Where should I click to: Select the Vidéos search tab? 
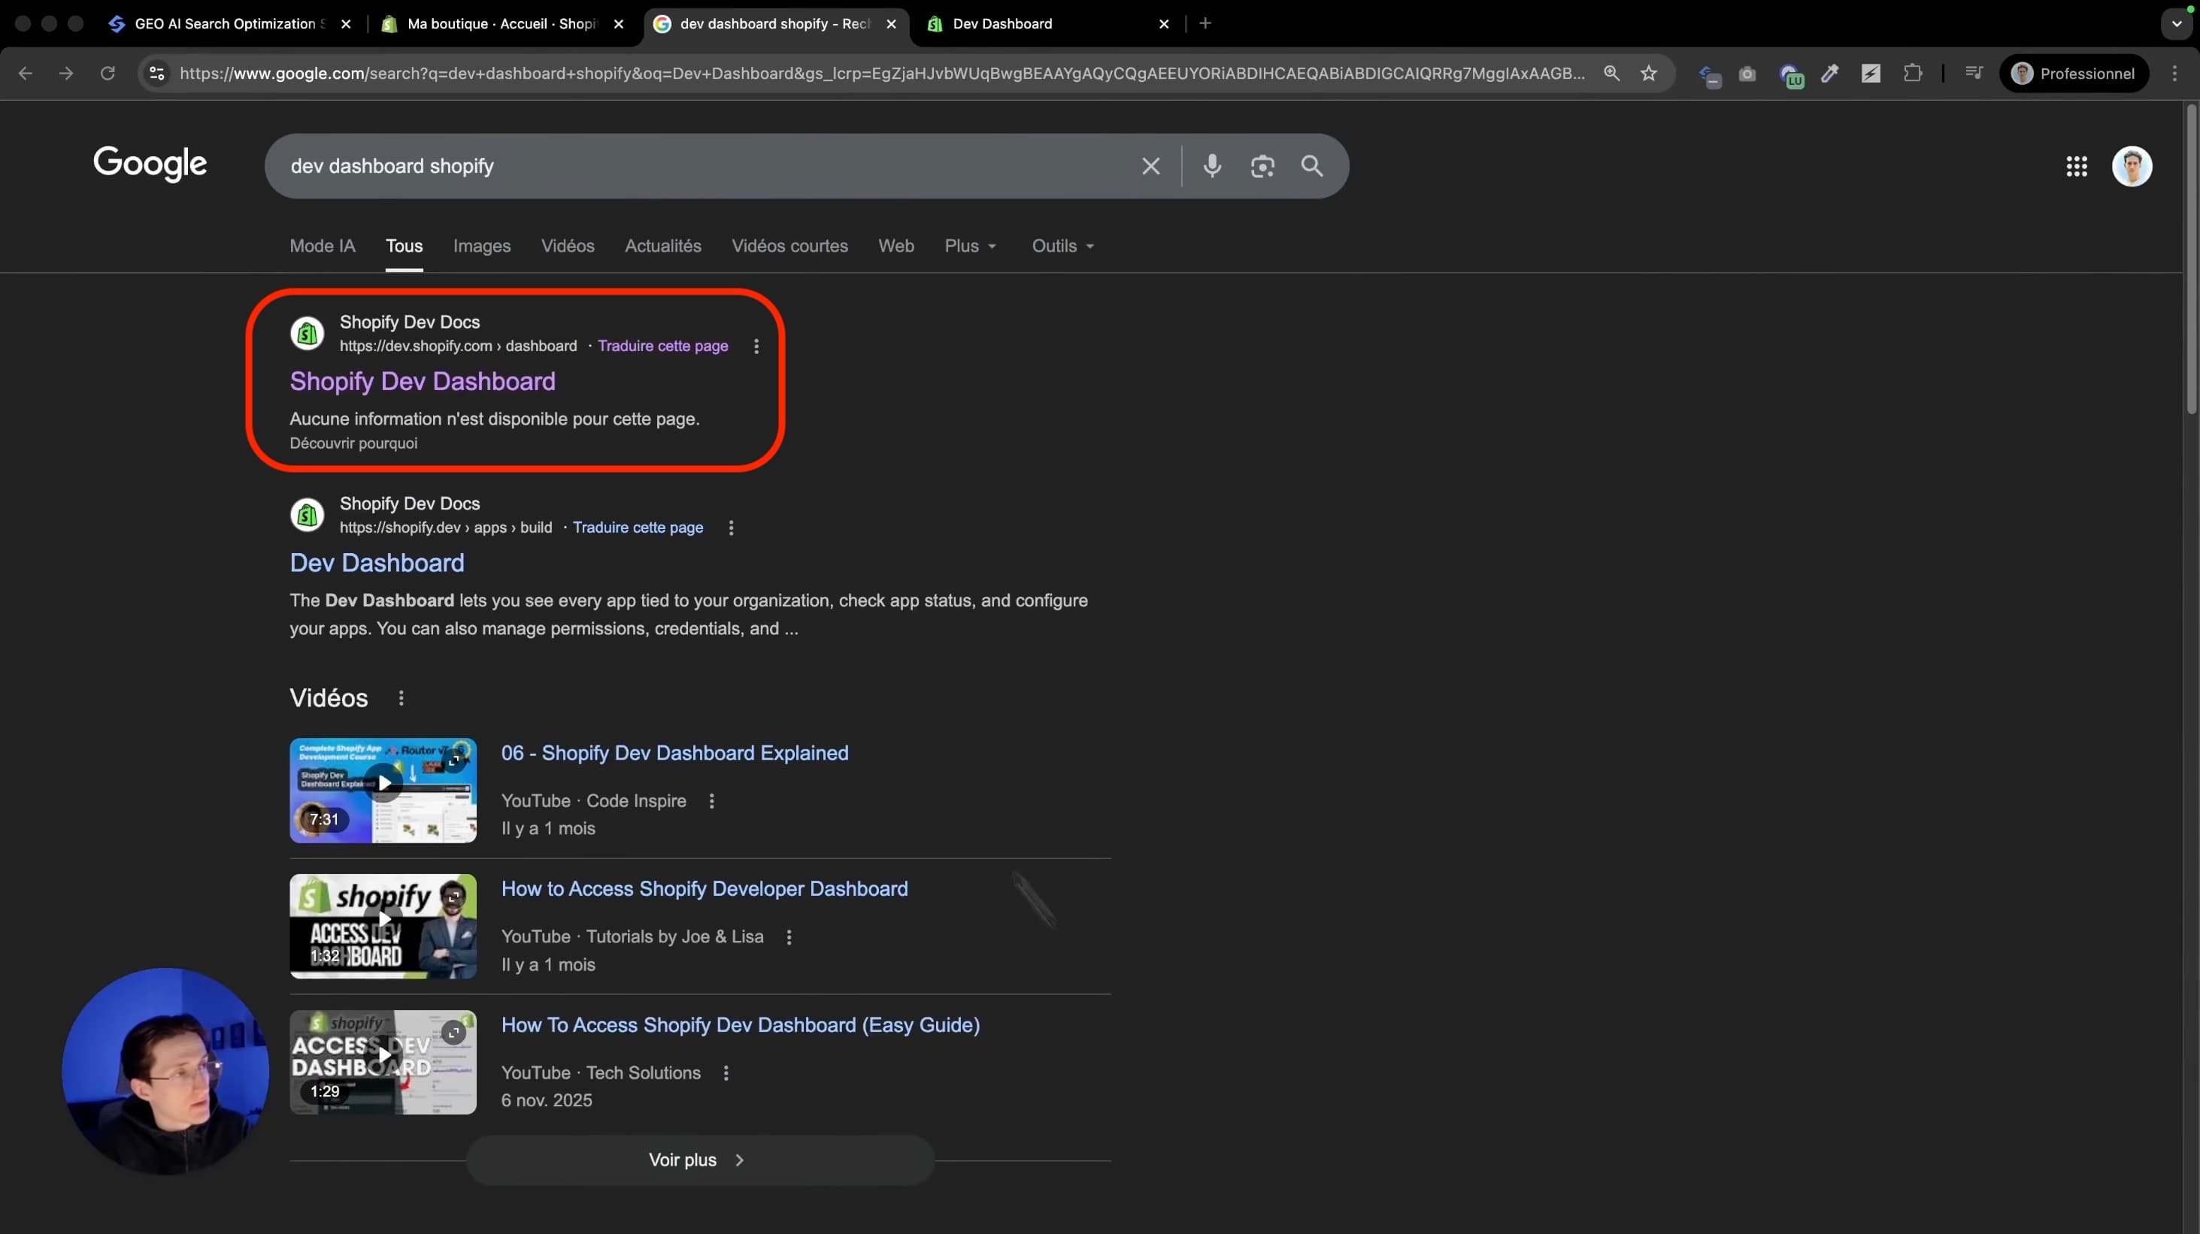point(568,246)
